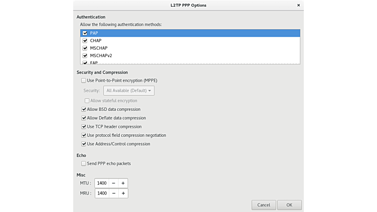This screenshot has height=212, width=377.
Task: Toggle protocol field compression negotiation
Action: [x=84, y=135]
